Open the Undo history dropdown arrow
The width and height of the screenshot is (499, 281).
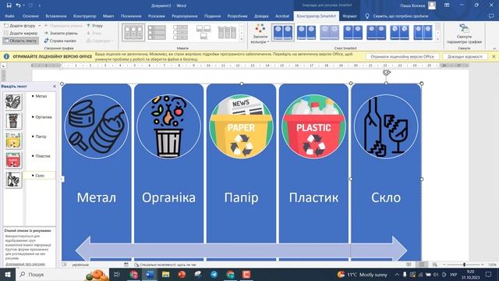point(24,5)
